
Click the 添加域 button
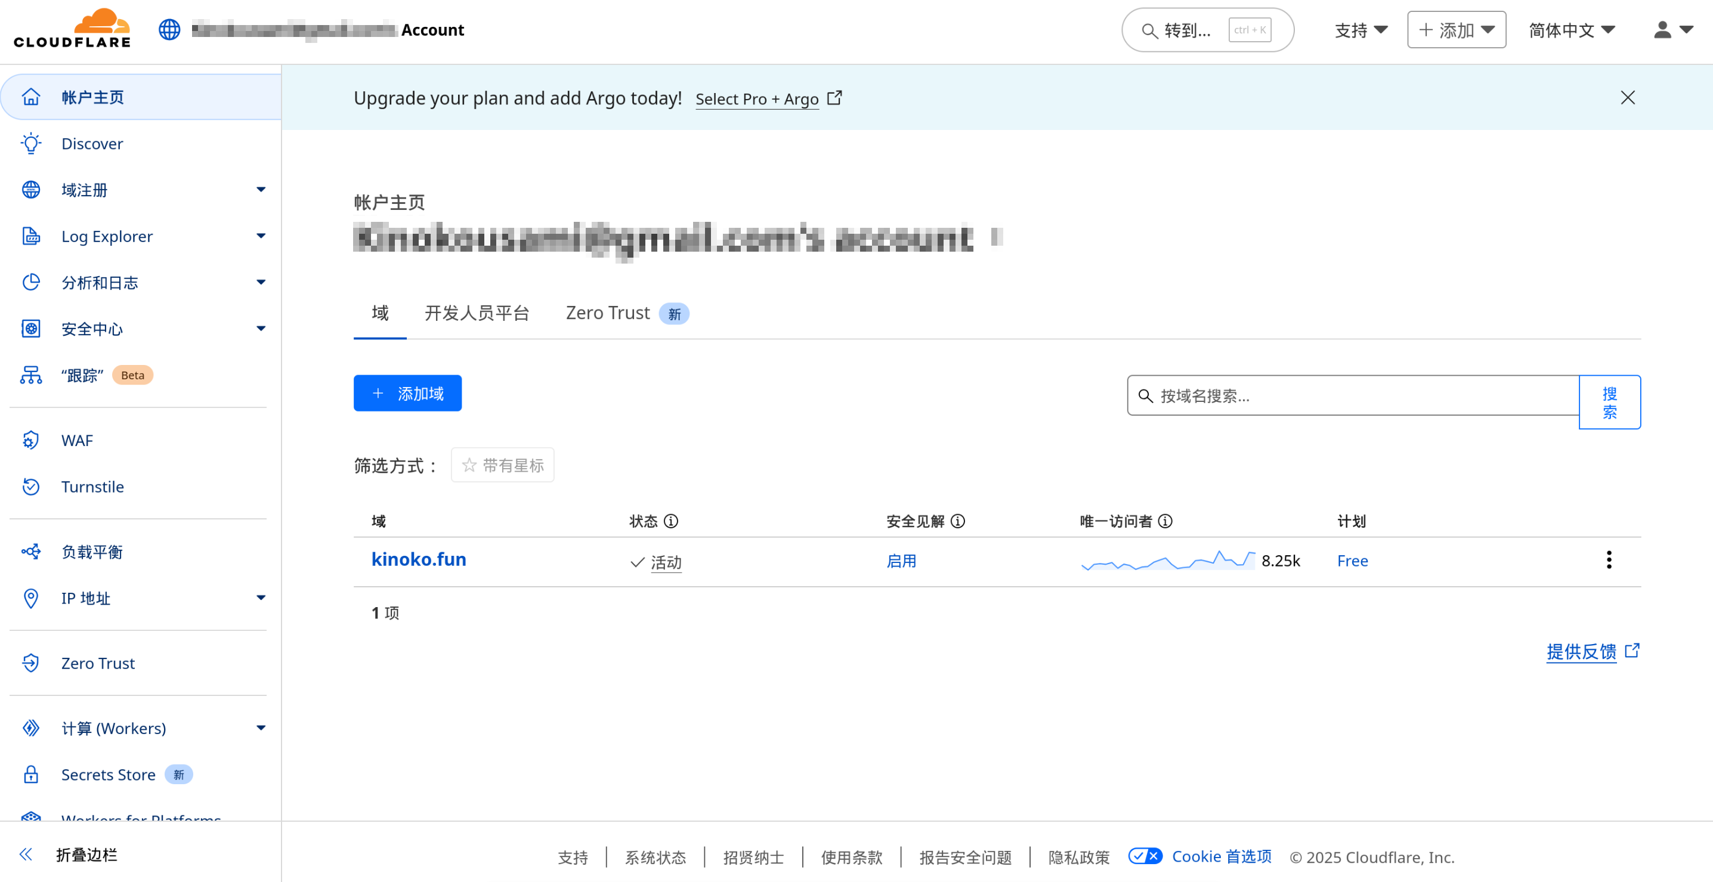[x=407, y=394]
